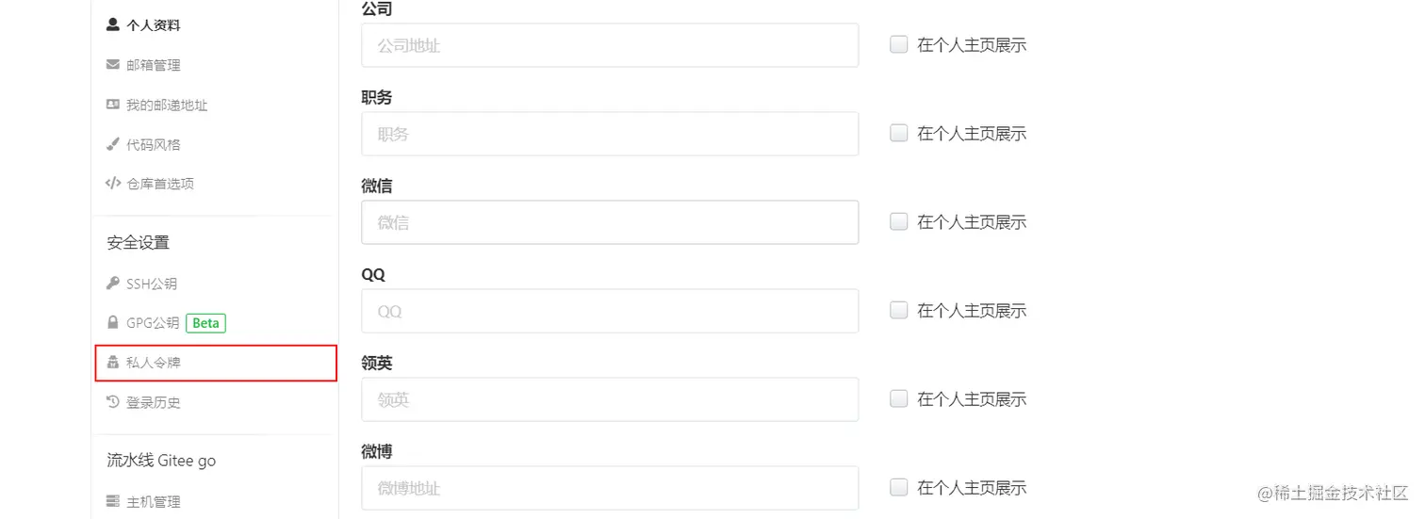The width and height of the screenshot is (1425, 519).
Task: Tick the 在个人主页展示 checkbox for 微博
Action: coord(899,487)
